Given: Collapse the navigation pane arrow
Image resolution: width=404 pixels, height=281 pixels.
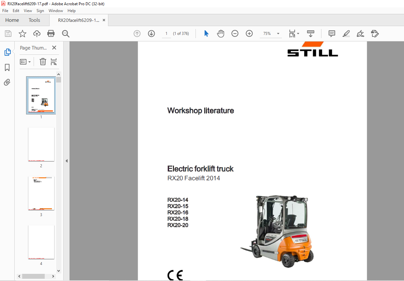Looking at the screenshot, I should [x=67, y=161].
